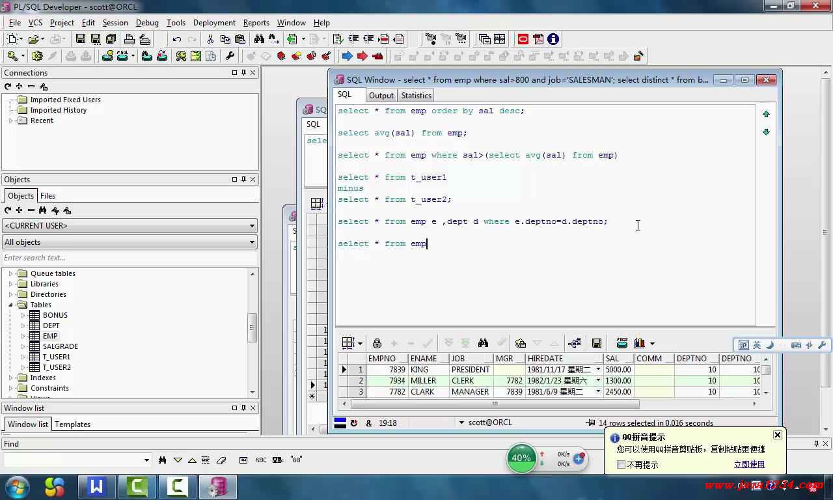
Task: Switch to the Templates tab
Action: click(x=73, y=424)
